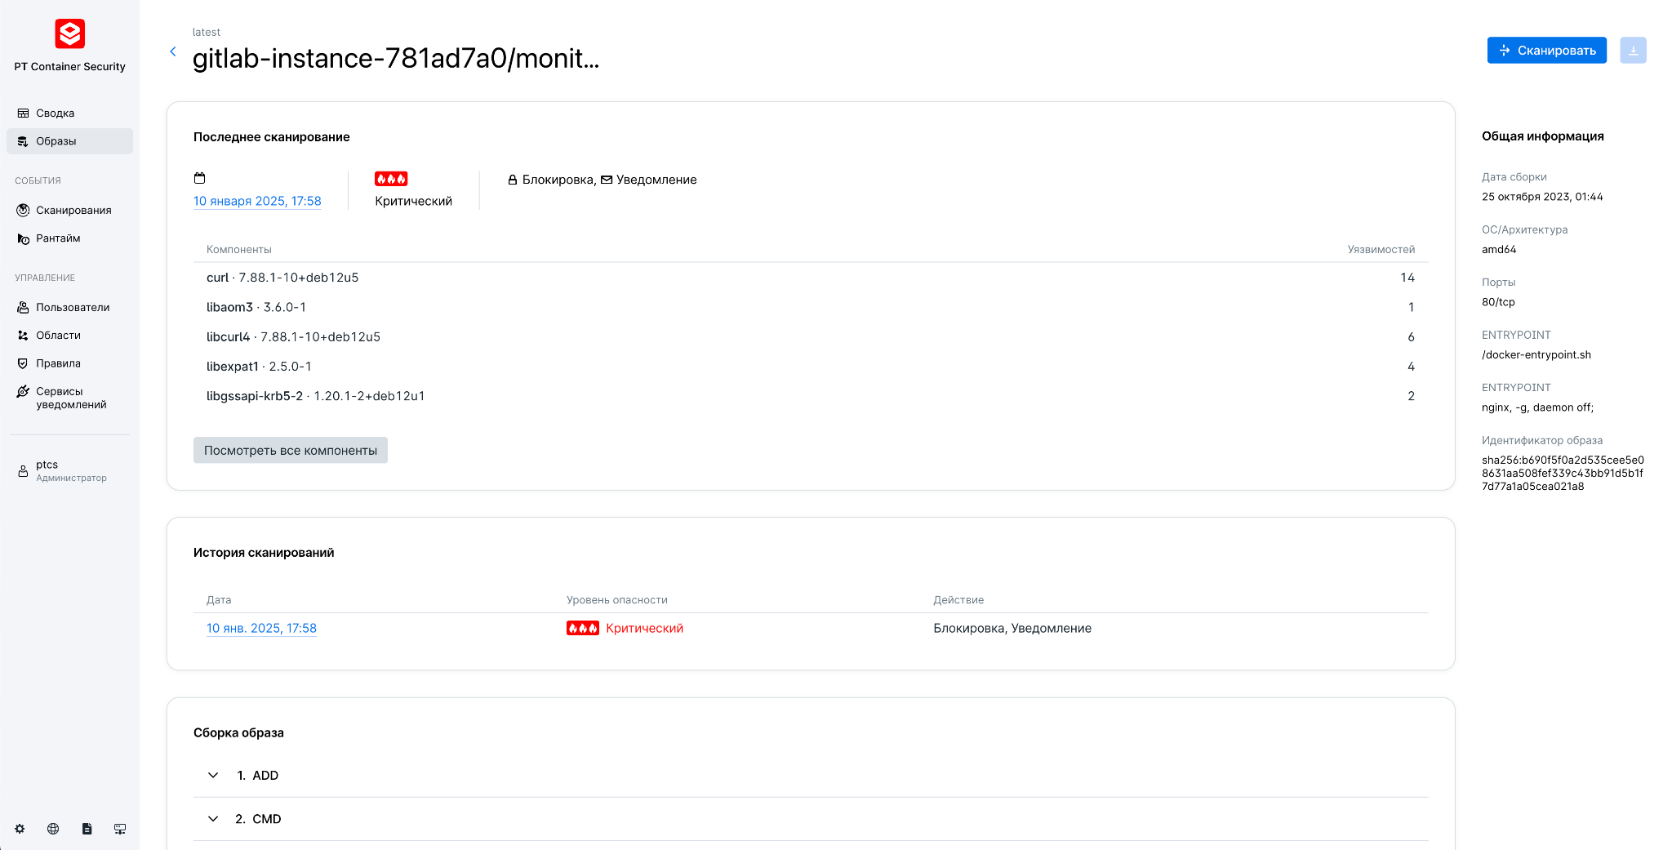
Task: Select the libaom3 · 3.6.0-1 component
Action: coord(256,307)
